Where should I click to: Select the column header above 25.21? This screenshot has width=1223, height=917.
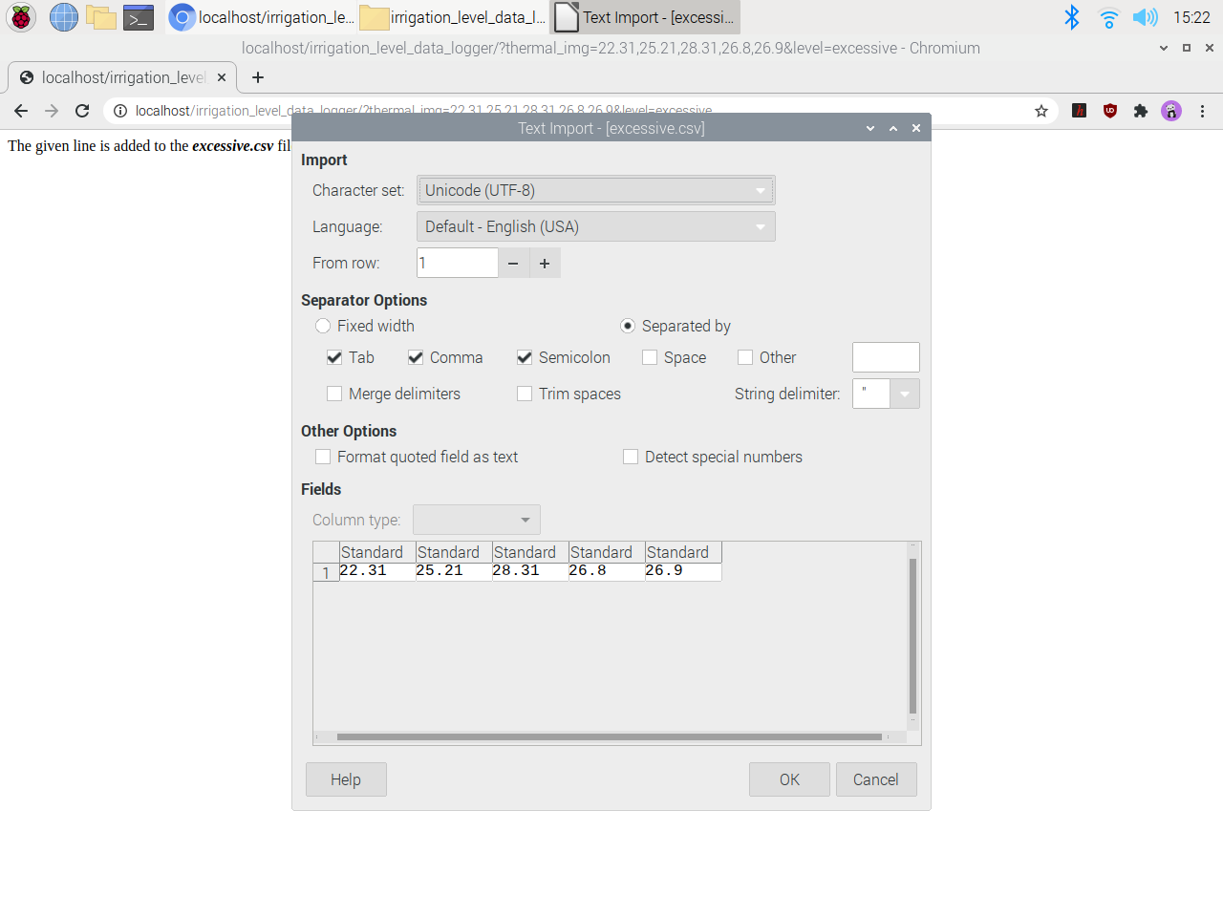pyautogui.click(x=454, y=552)
